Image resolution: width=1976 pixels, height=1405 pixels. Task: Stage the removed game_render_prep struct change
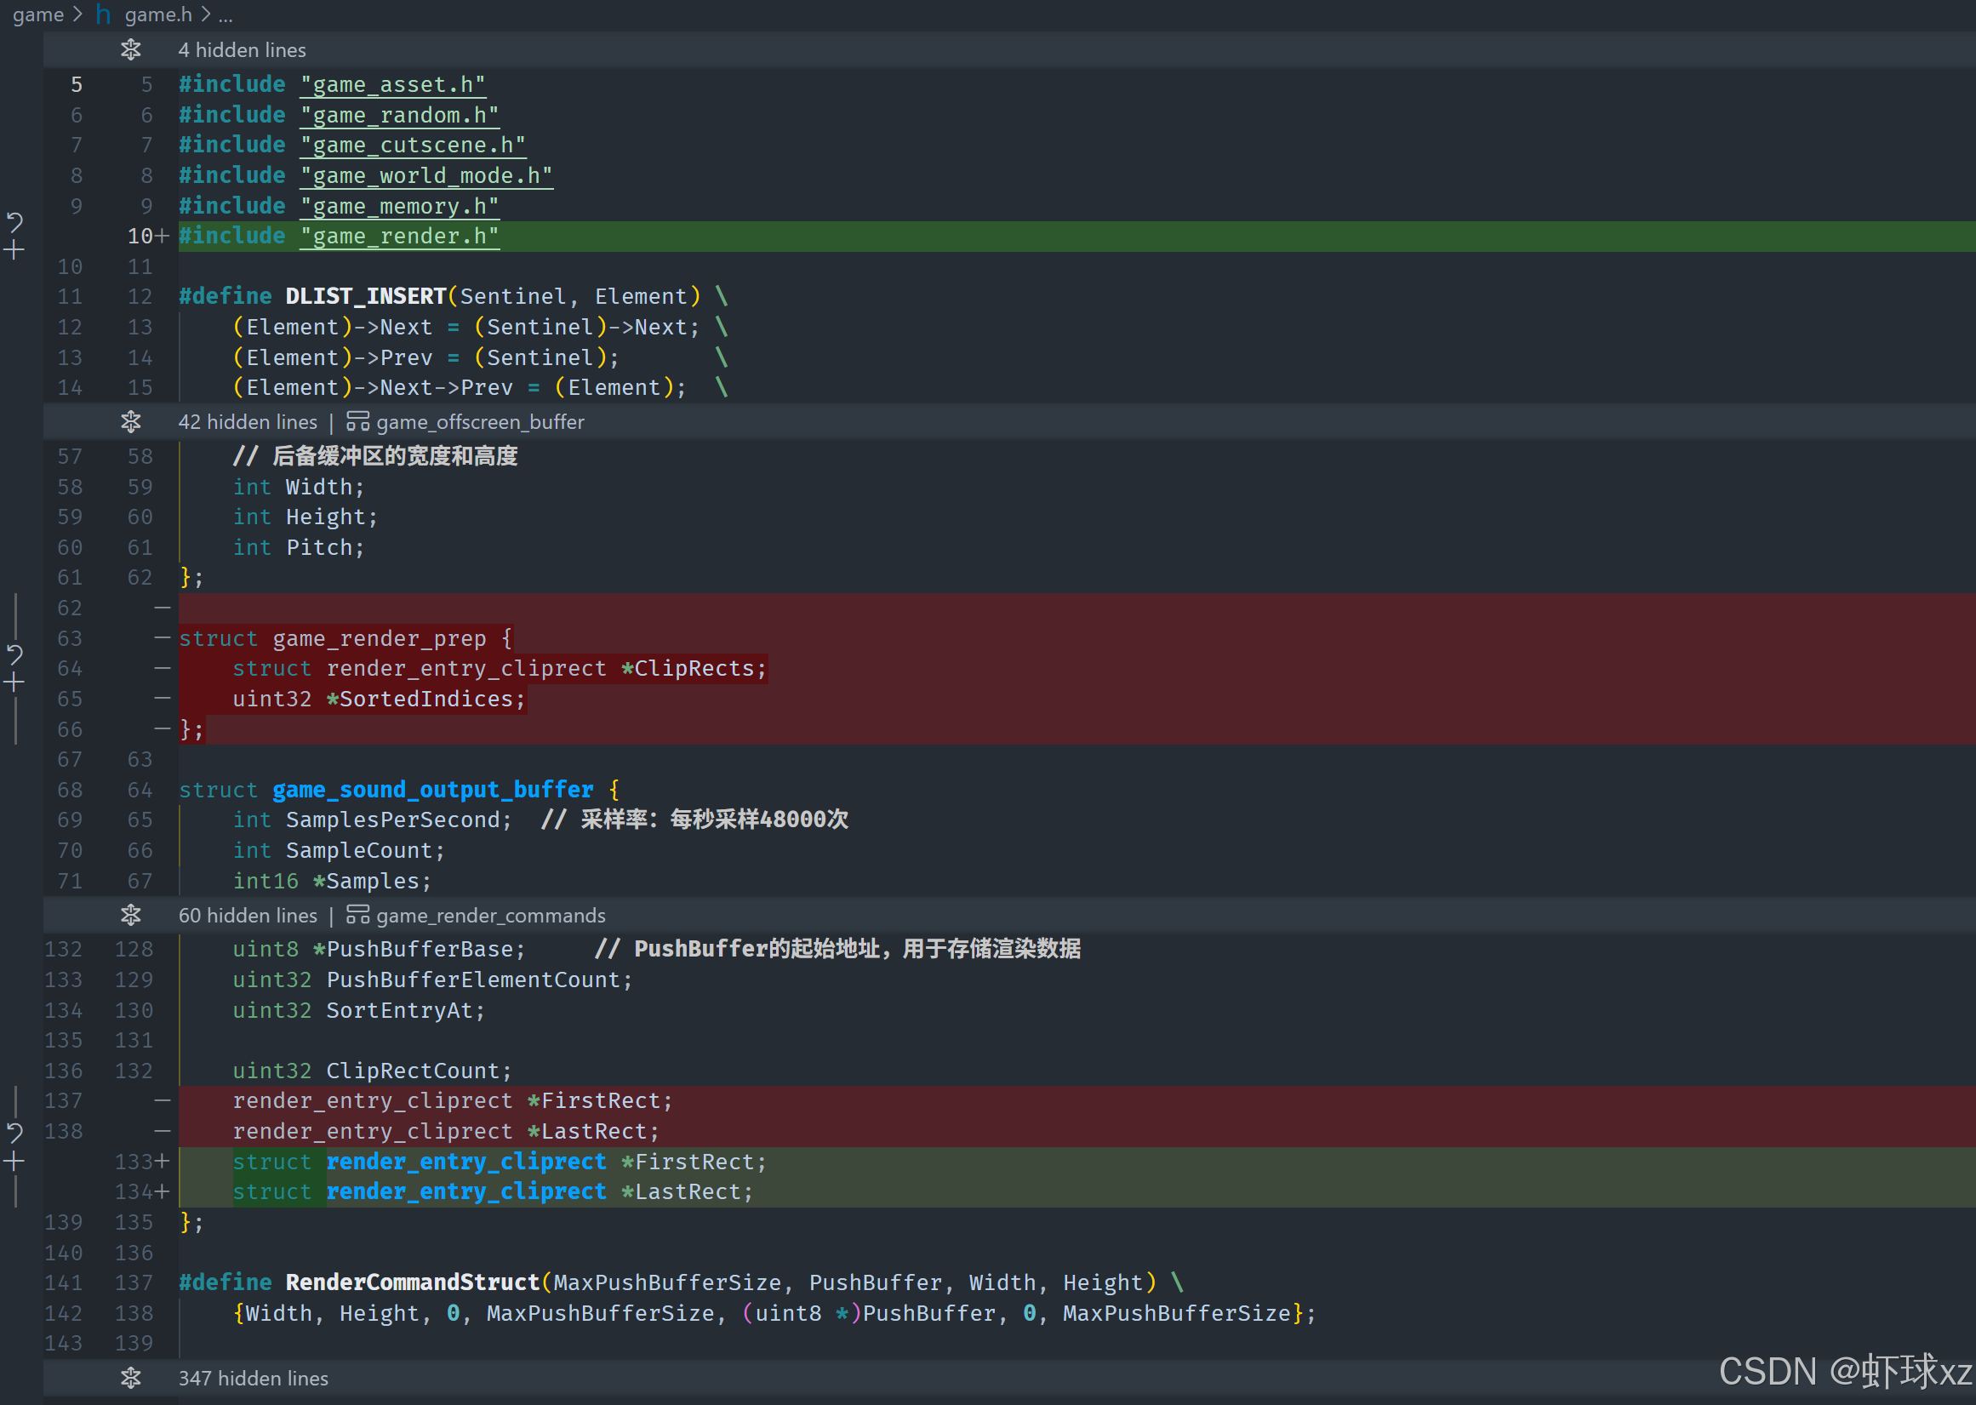pyautogui.click(x=14, y=683)
